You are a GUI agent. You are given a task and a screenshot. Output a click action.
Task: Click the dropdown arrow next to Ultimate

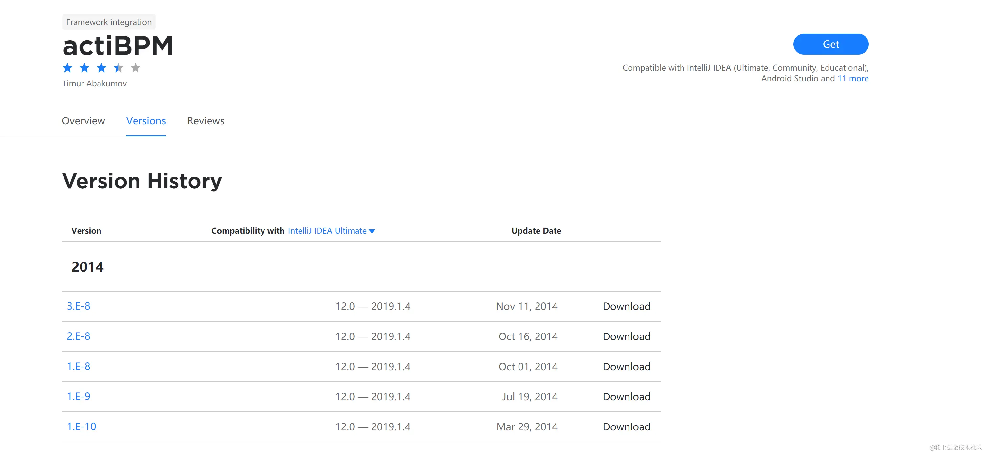click(372, 231)
